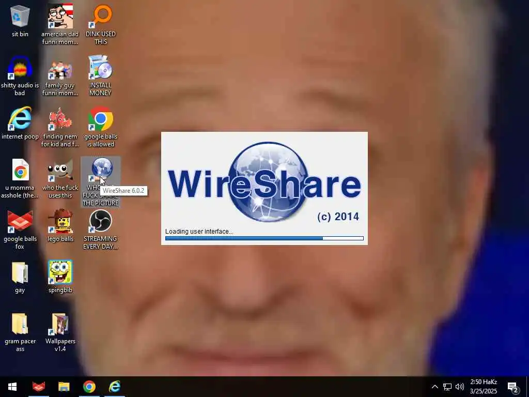Open the Windows Start menu

(12, 387)
